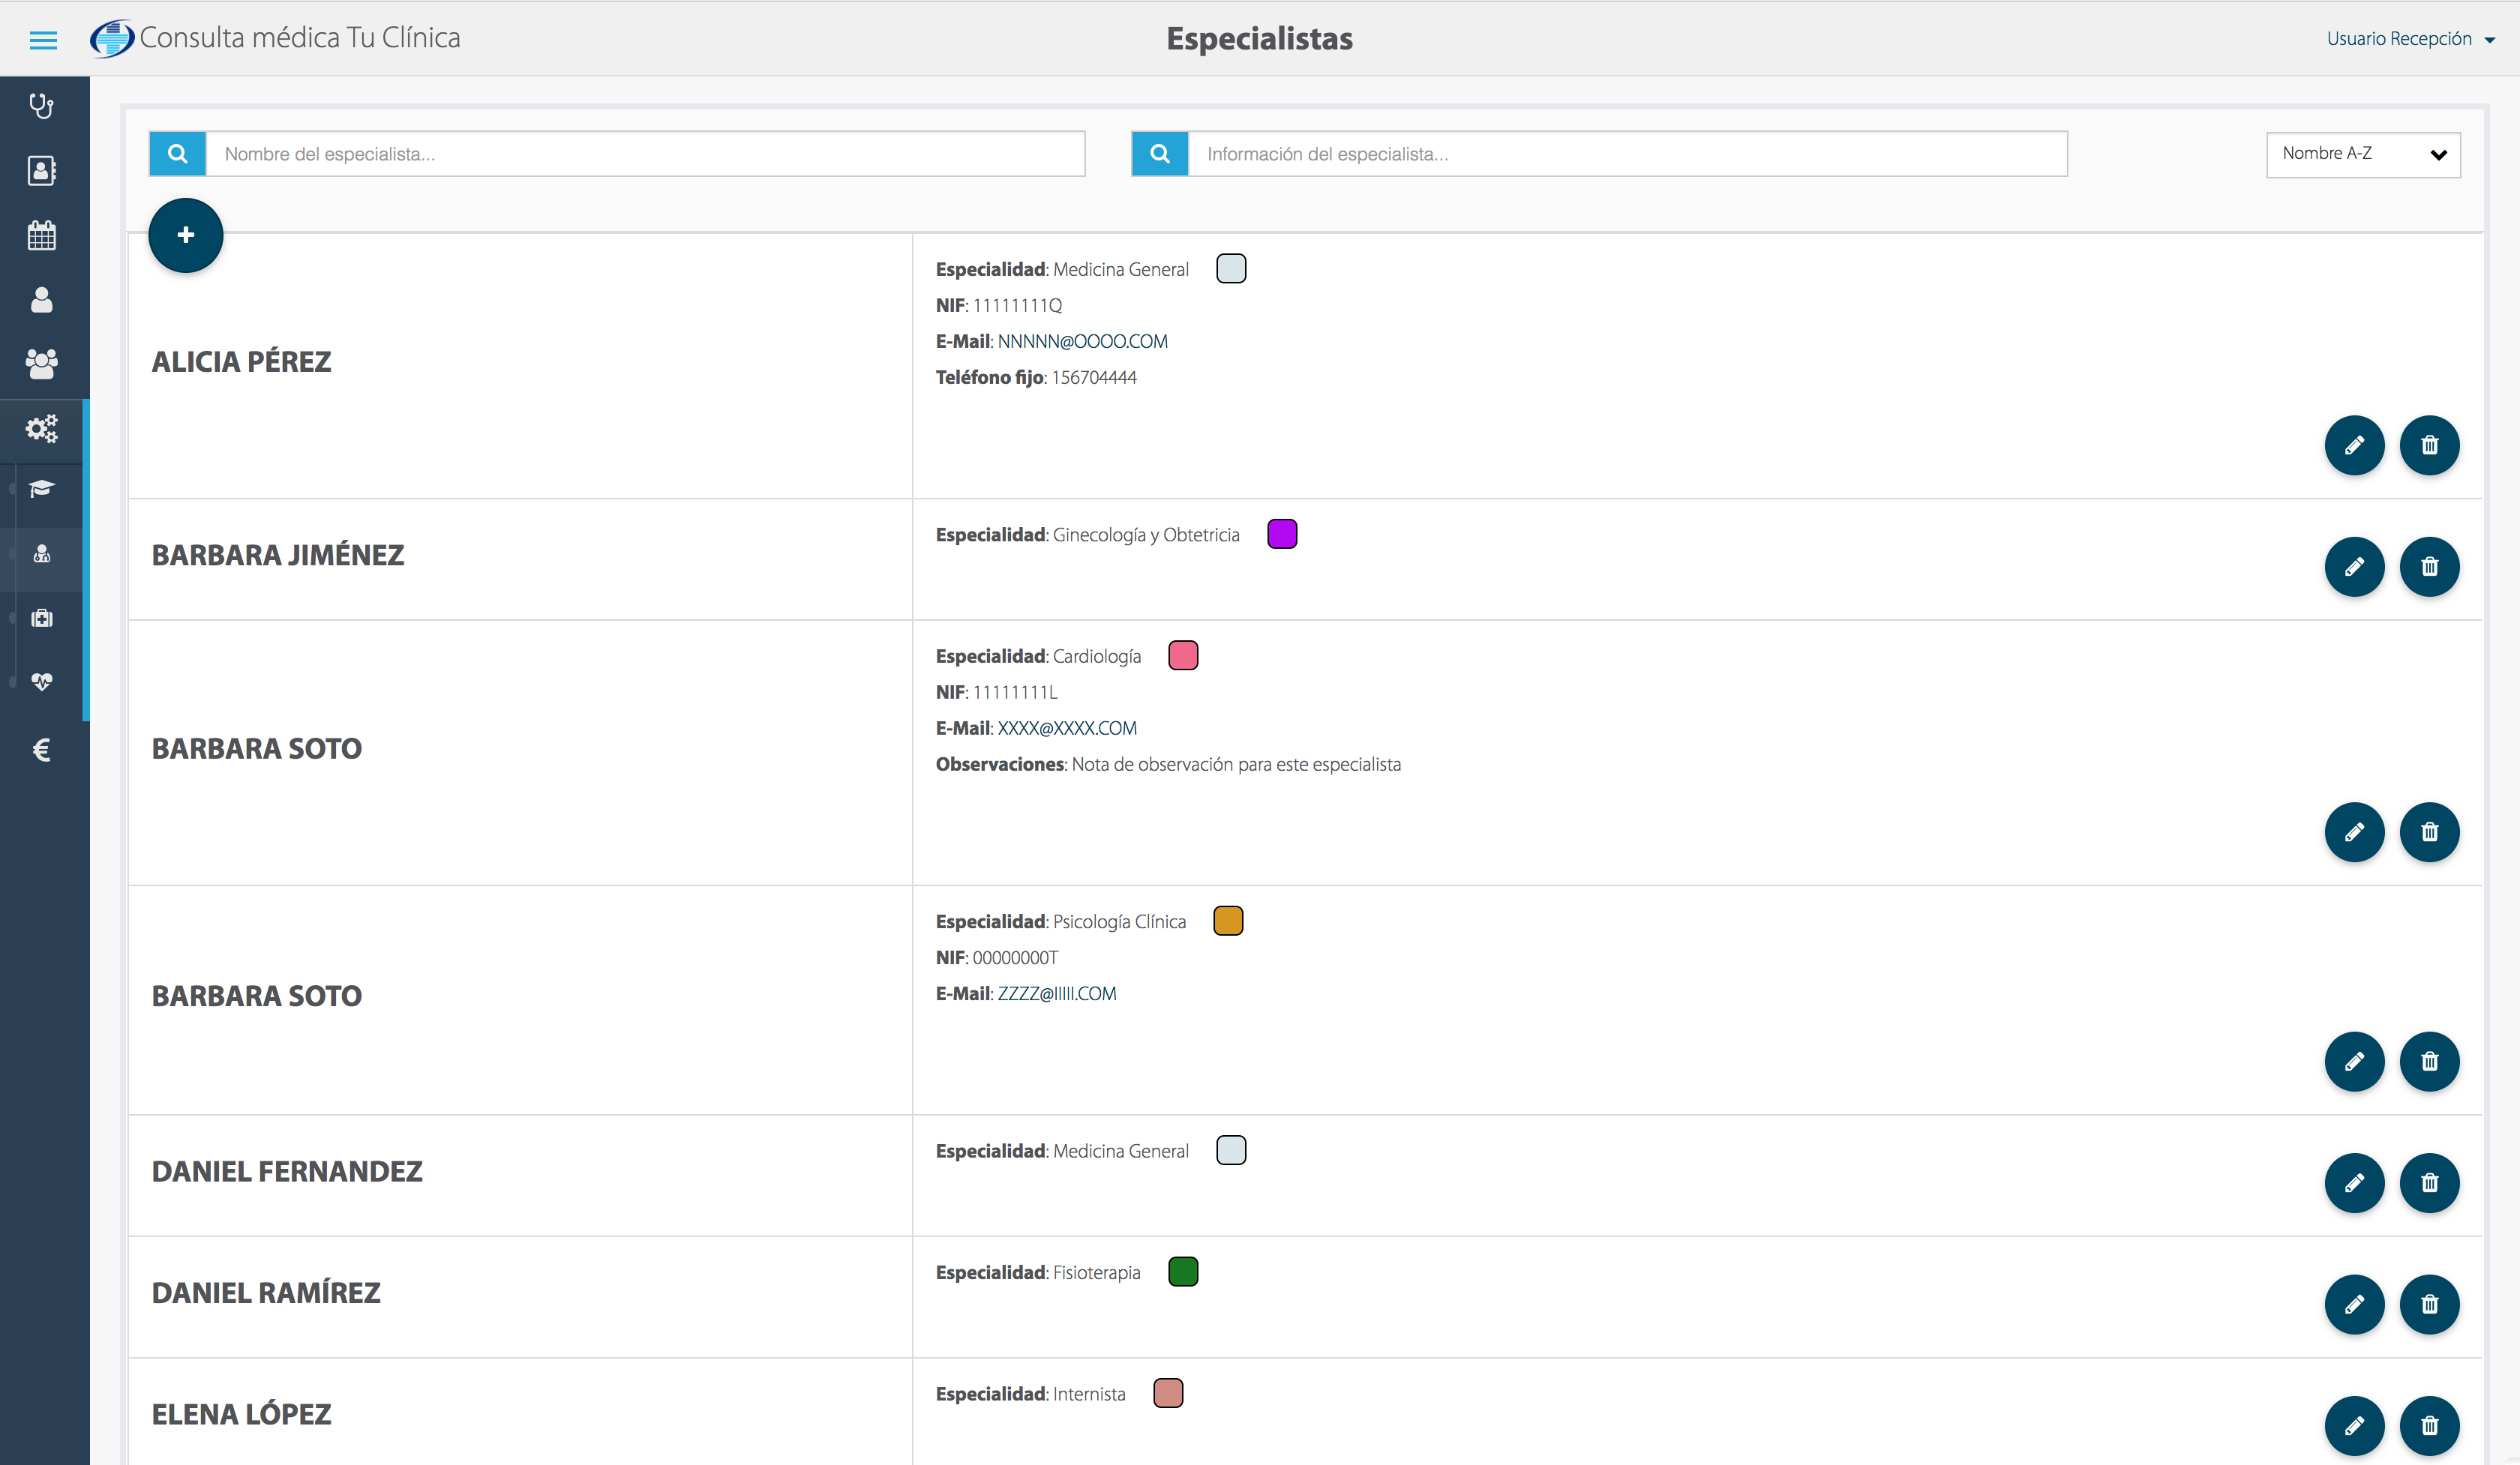Screen dimensions: 2520x1465
Task: Delete Barbara Jiménez with trash button
Action: [x=2429, y=567]
